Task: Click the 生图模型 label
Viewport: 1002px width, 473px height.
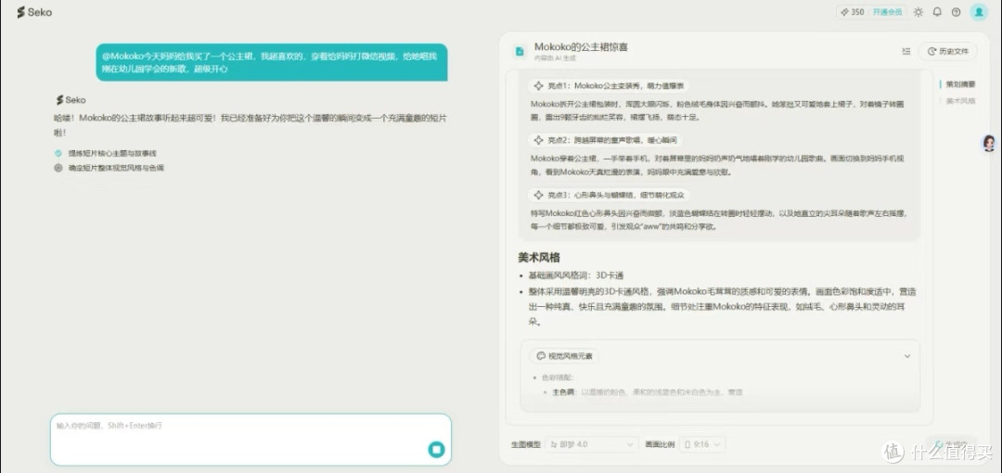Action: 526,443
